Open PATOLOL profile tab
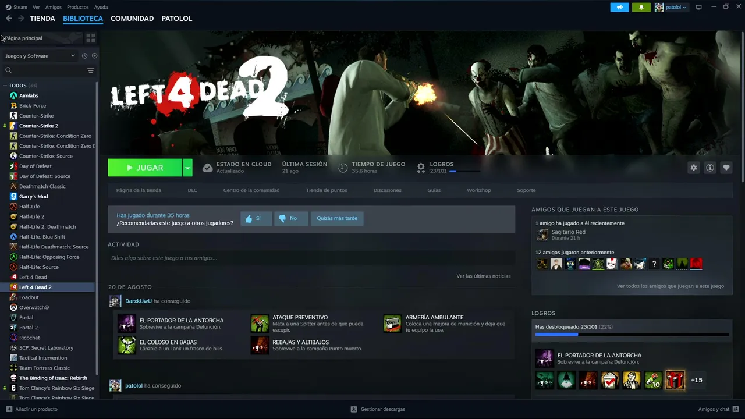The height and width of the screenshot is (419, 745). (x=176, y=19)
